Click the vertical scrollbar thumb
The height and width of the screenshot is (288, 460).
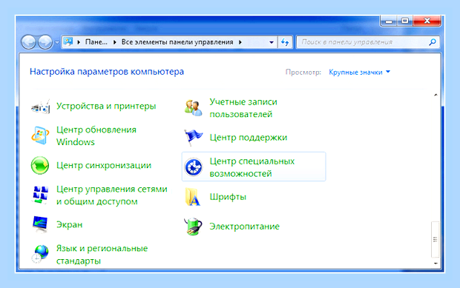tap(435, 239)
